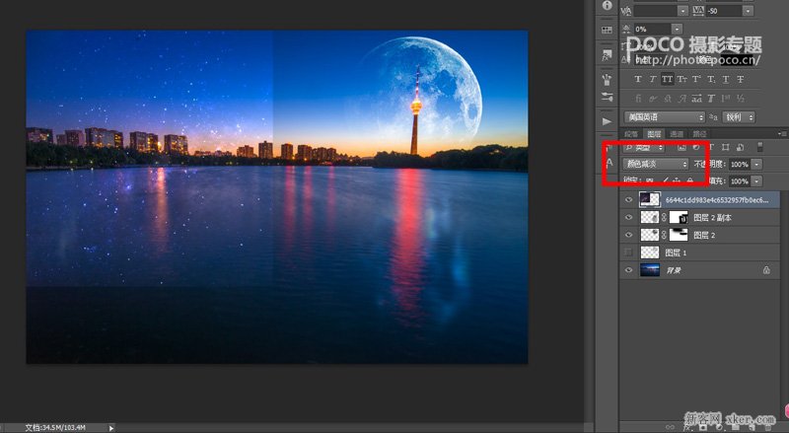Image resolution: width=789 pixels, height=433 pixels.
Task: Open the Brush presets cup icon
Action: click(x=607, y=79)
